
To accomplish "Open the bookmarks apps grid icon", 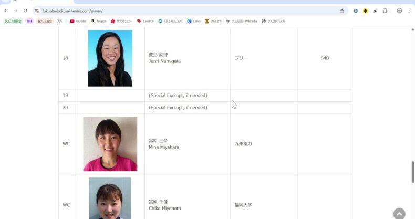I will (x=59, y=21).
